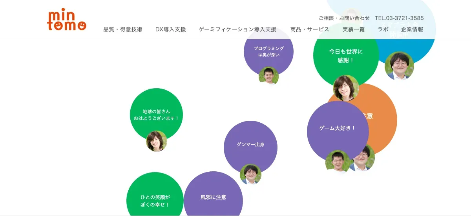Click the mintomo logo
The height and width of the screenshot is (216, 471).
click(x=67, y=20)
